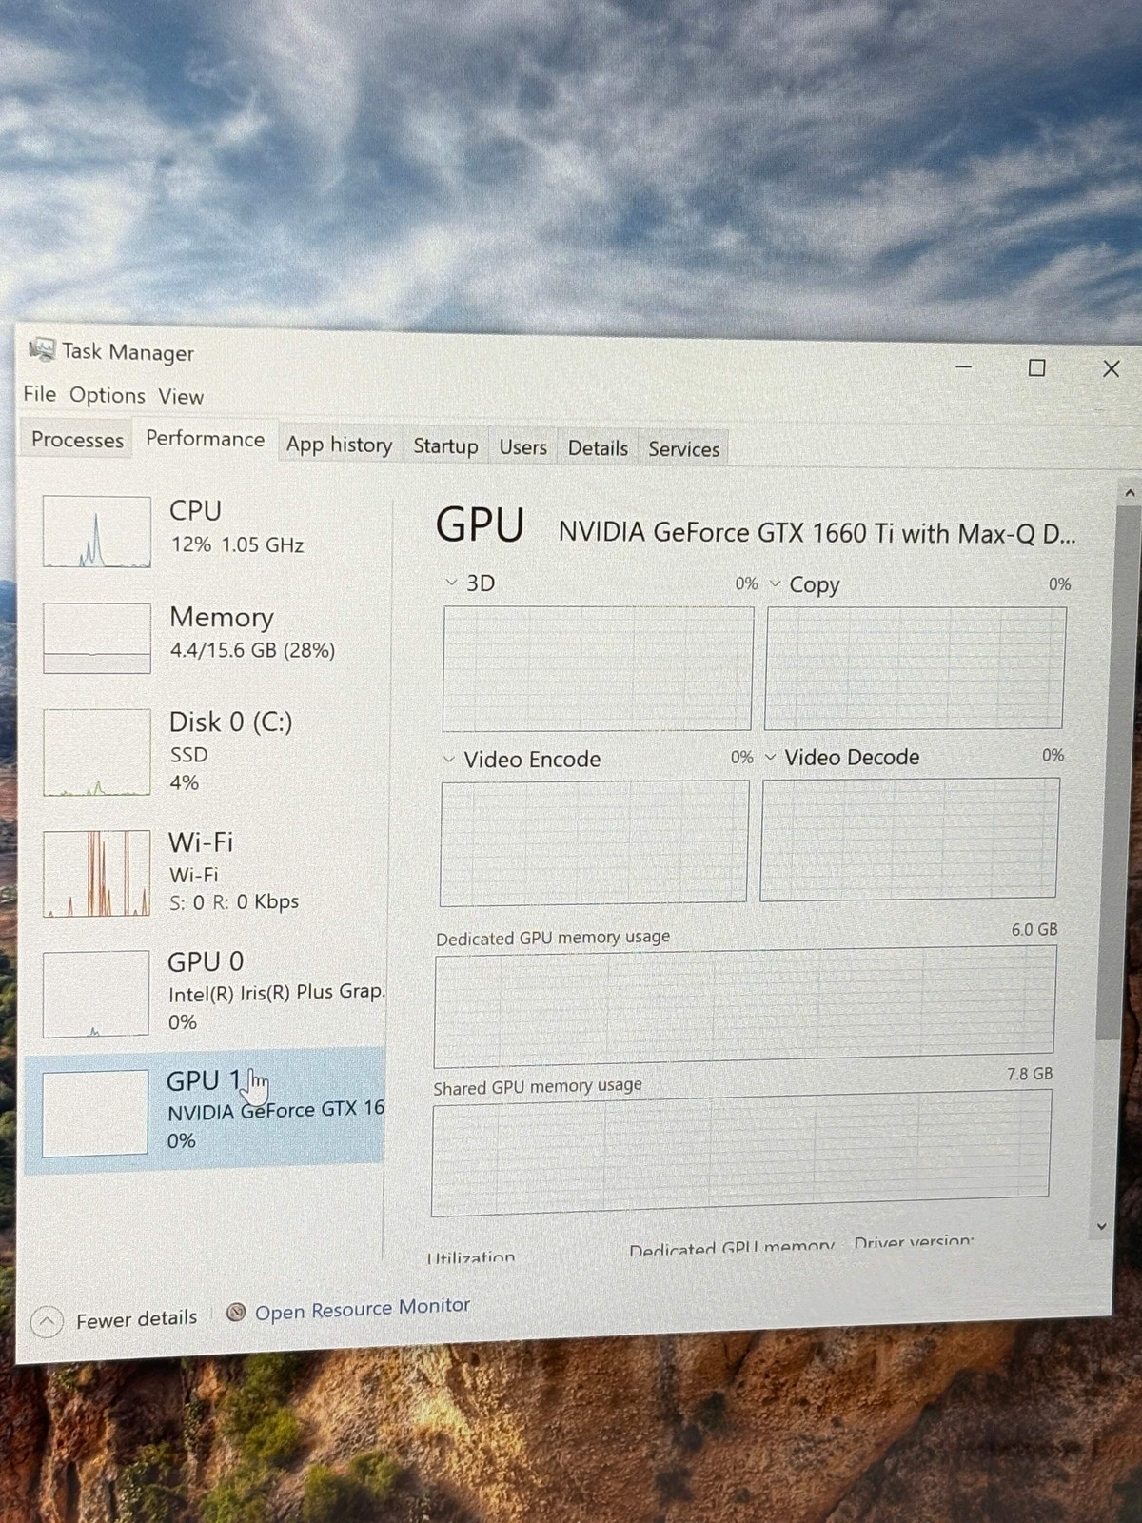Screen dimensions: 1142x1523
Task: Open the File menu
Action: [x=40, y=394]
